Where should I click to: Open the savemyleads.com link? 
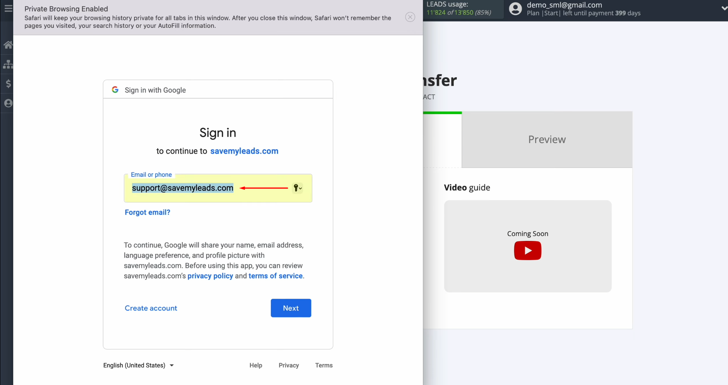(244, 151)
